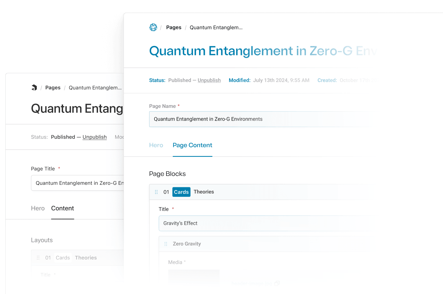Toggle Unpublish in the background window

[x=94, y=137]
